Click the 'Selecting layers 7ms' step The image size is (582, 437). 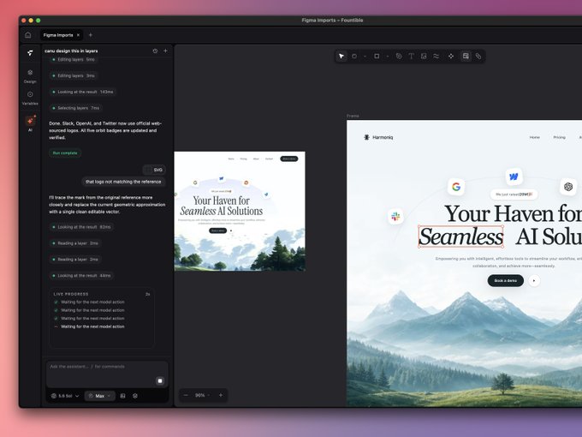[76, 108]
